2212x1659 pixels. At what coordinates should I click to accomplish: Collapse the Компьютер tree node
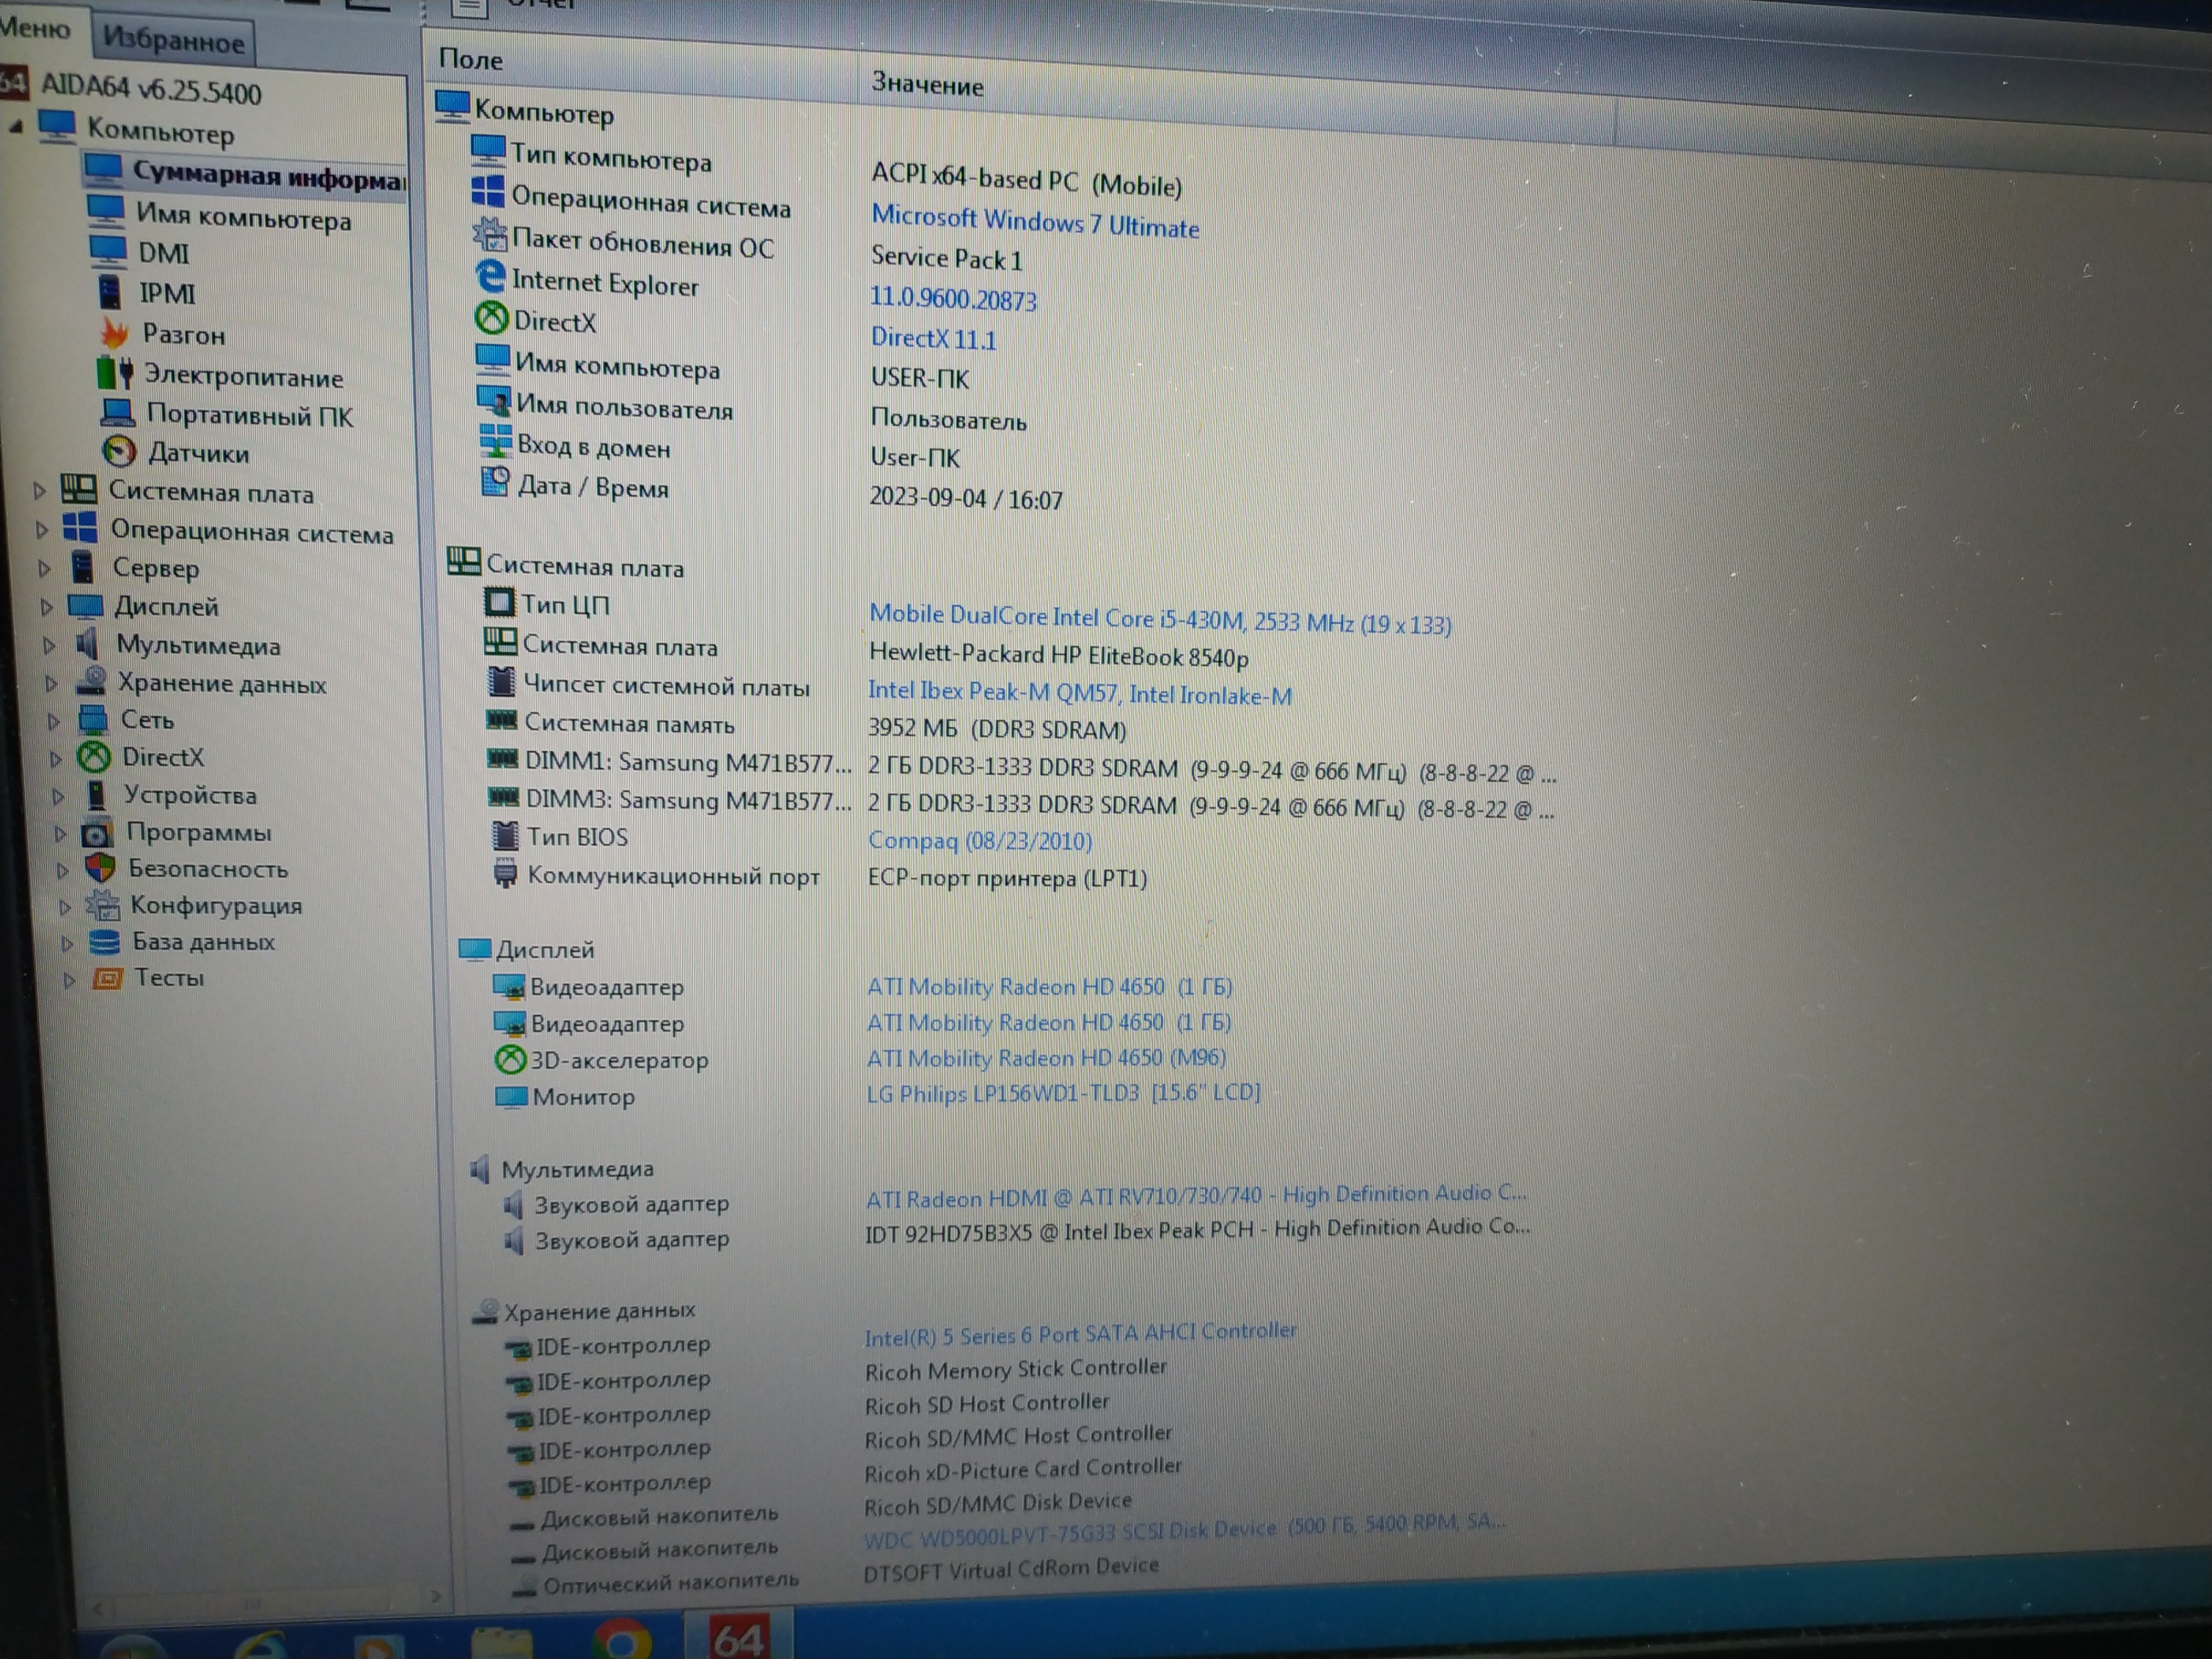click(16, 126)
